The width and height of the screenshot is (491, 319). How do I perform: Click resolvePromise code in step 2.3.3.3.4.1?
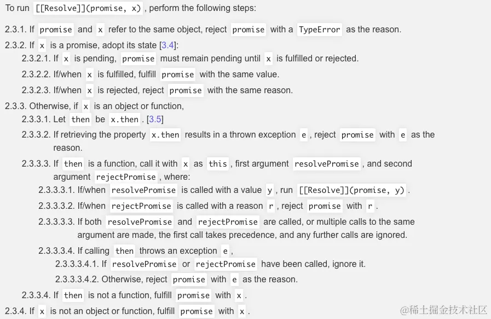[x=144, y=264]
